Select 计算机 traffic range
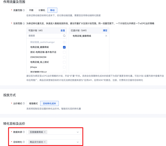 [42, 10]
